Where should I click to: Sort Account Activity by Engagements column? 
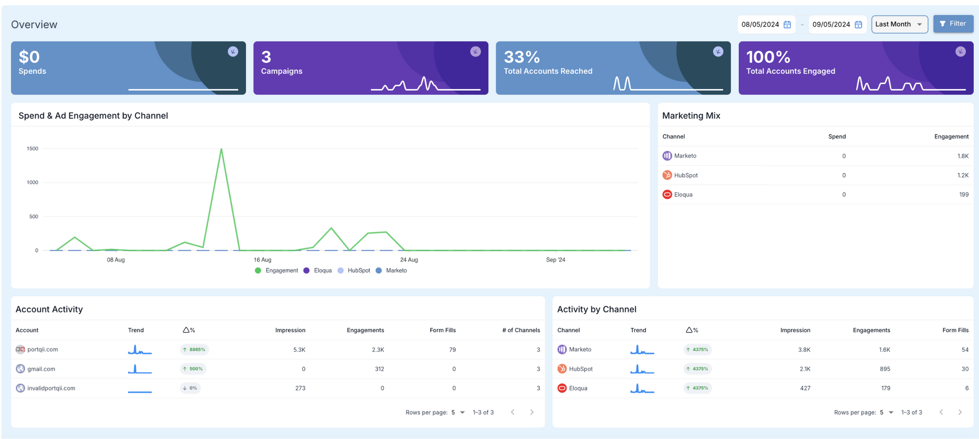[x=366, y=330]
